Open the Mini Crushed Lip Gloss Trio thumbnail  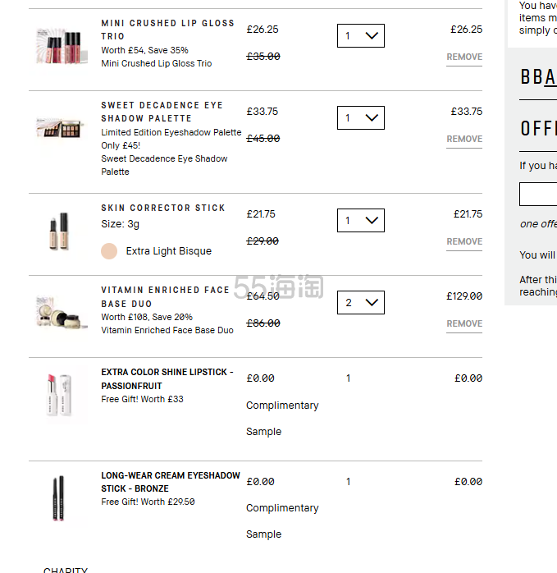tap(59, 45)
